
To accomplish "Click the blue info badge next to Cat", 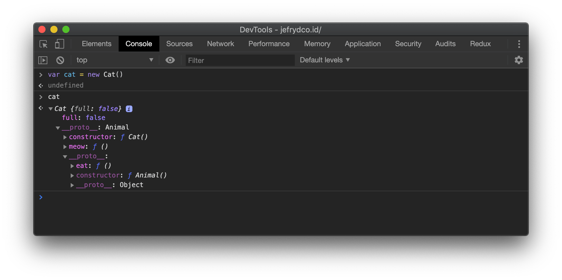I will (129, 109).
